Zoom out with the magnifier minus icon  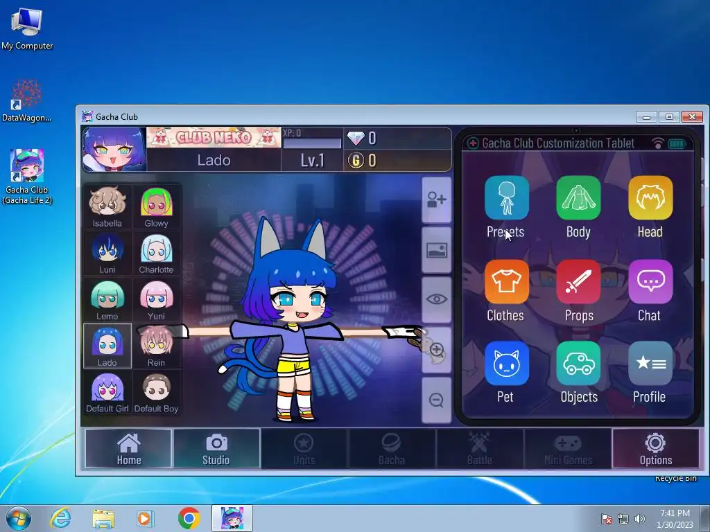[x=437, y=400]
